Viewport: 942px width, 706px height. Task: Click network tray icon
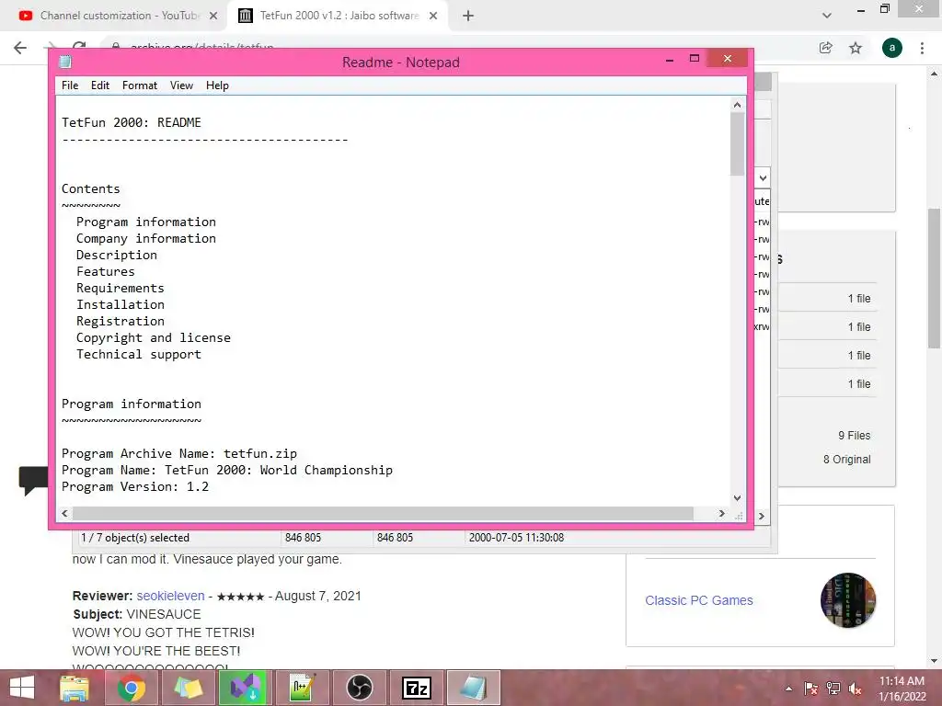point(833,689)
